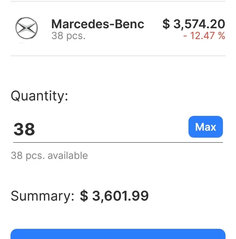The width and height of the screenshot is (236, 239).
Task: Select the Marcedes-Benc stock name
Action: [98, 24]
